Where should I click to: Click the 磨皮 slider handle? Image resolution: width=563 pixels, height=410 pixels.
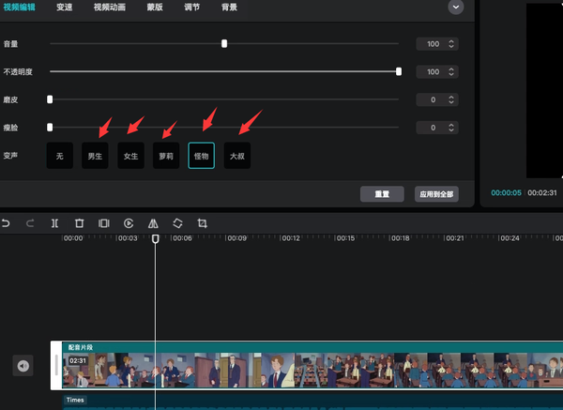[x=50, y=99]
